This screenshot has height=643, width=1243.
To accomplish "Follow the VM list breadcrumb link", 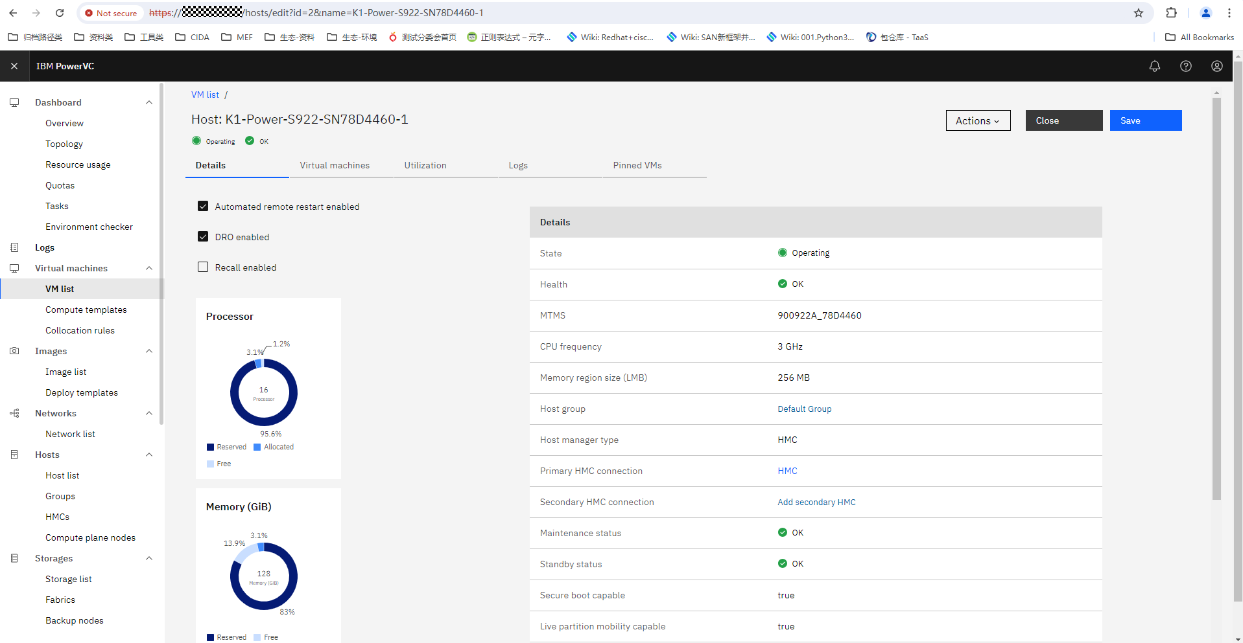I will pos(205,95).
